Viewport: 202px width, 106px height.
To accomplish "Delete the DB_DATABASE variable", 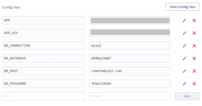I will pyautogui.click(x=194, y=58).
